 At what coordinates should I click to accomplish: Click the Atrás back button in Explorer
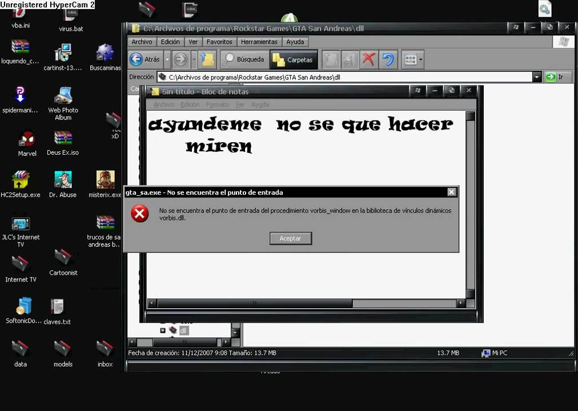pos(145,59)
